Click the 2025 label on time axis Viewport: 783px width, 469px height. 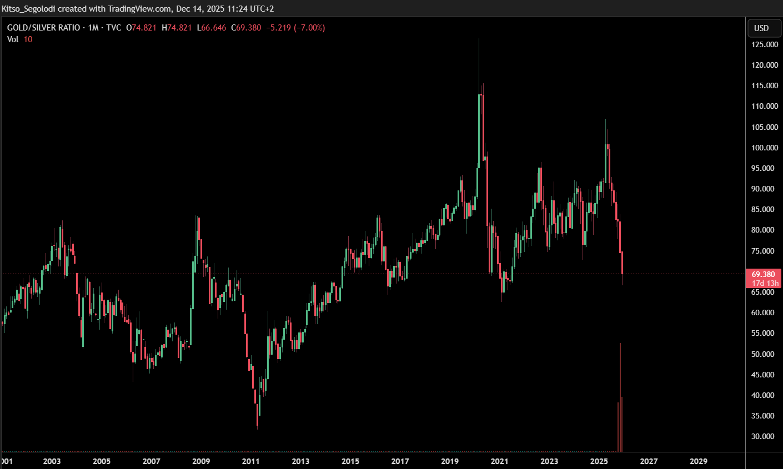pyautogui.click(x=599, y=461)
